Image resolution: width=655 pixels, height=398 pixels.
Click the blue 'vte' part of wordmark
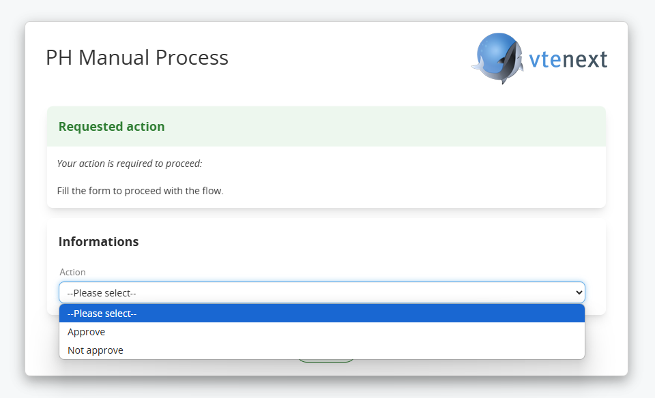[544, 59]
